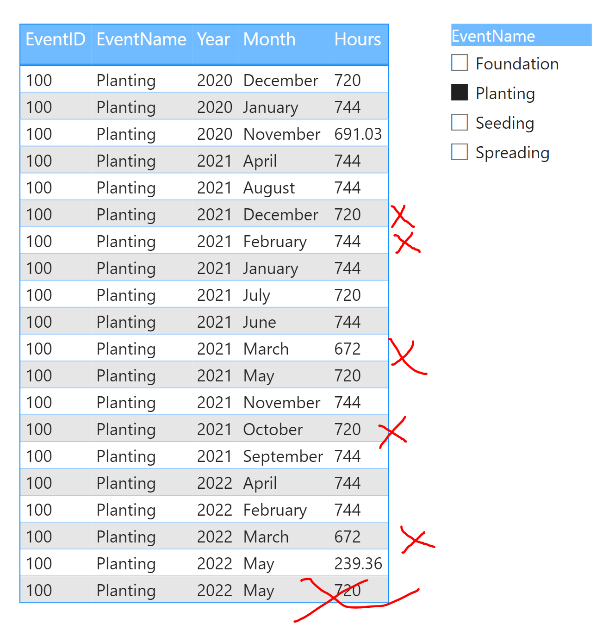The height and width of the screenshot is (636, 615).
Task: Enable the Spreading slicer option
Action: click(460, 152)
